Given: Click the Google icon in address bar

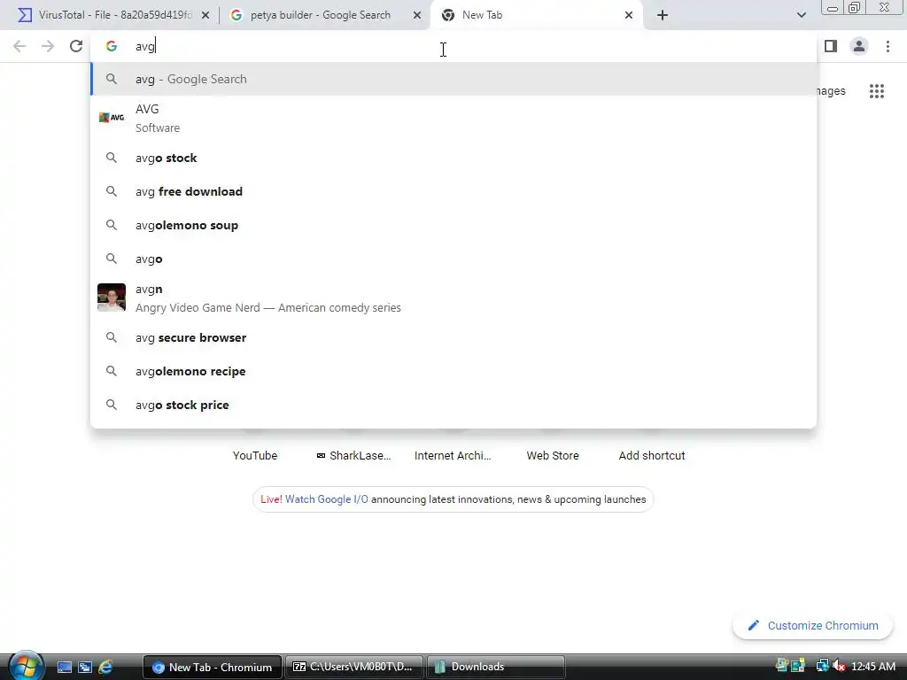Looking at the screenshot, I should point(112,46).
